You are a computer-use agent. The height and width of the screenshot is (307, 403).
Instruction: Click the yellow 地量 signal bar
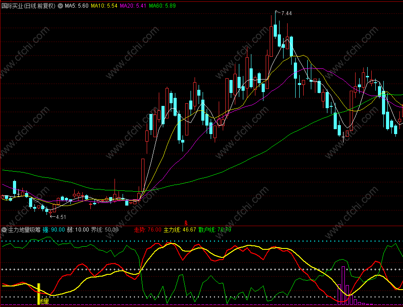[x=39, y=294]
